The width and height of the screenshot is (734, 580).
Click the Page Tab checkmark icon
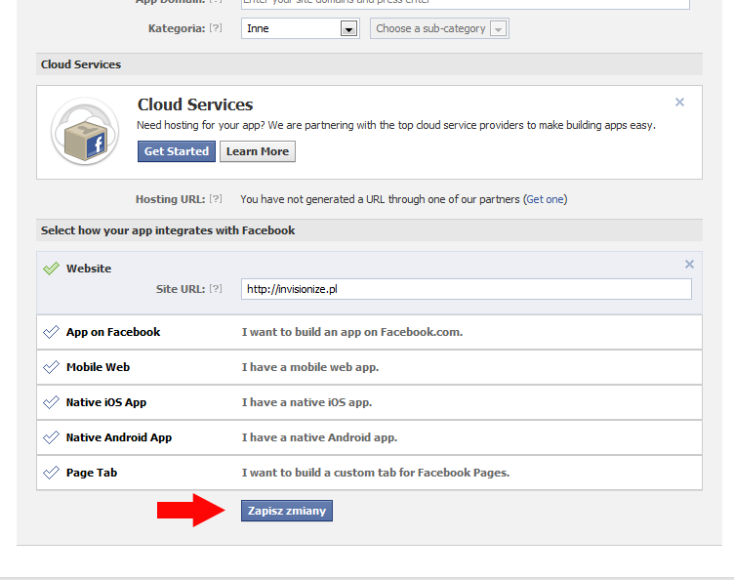[52, 473]
